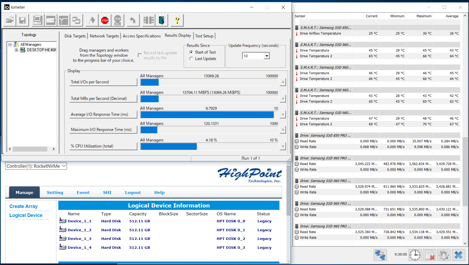Open the Create Array link
The image size is (469, 265).
point(23,206)
